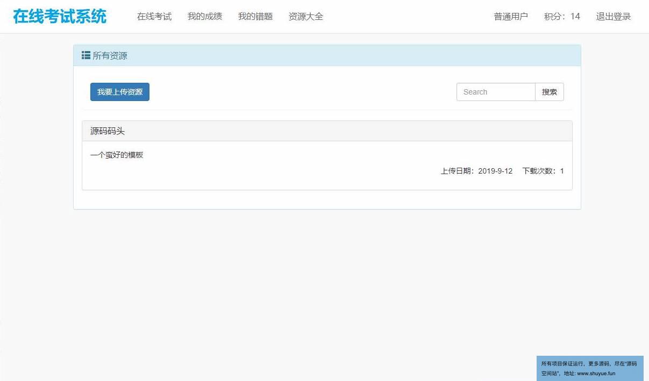Click the description 一个蛮好的模板
The height and width of the screenshot is (381, 649).
coord(117,155)
